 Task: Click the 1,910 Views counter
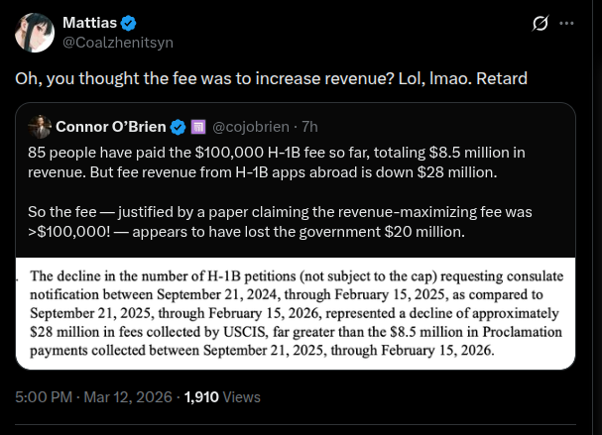click(222, 397)
